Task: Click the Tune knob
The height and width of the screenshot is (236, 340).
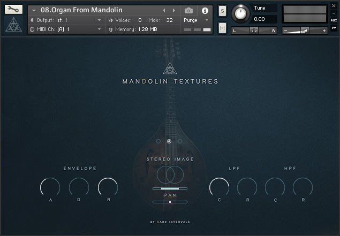Action: coord(240,13)
